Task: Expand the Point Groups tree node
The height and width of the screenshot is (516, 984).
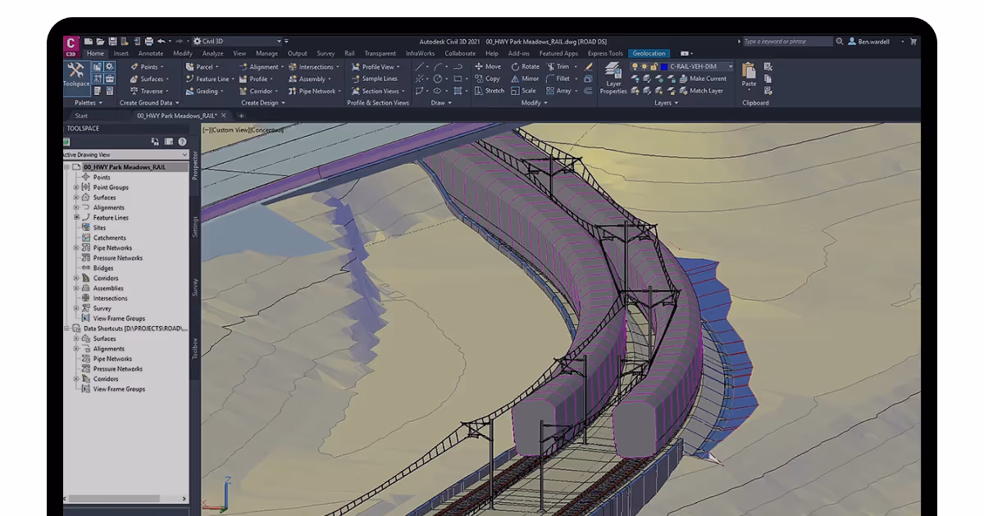Action: point(76,188)
